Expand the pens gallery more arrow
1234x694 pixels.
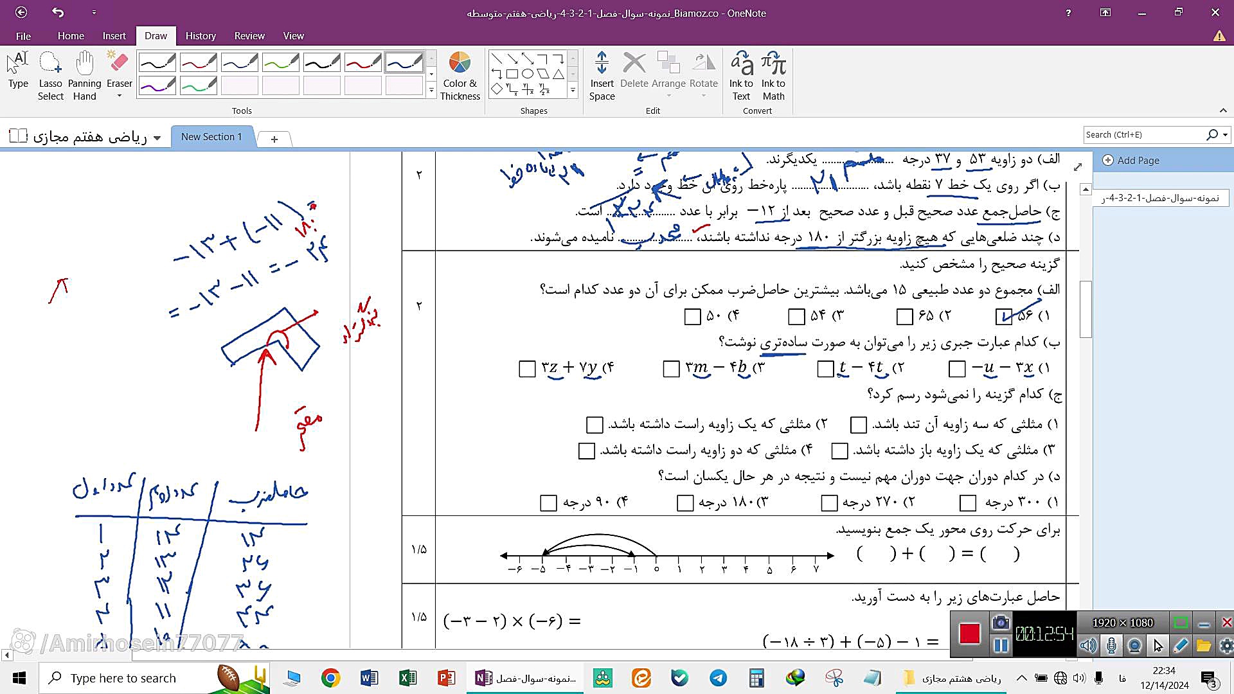point(431,91)
